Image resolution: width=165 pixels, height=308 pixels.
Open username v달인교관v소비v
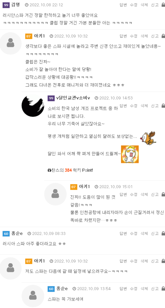click(73, 98)
